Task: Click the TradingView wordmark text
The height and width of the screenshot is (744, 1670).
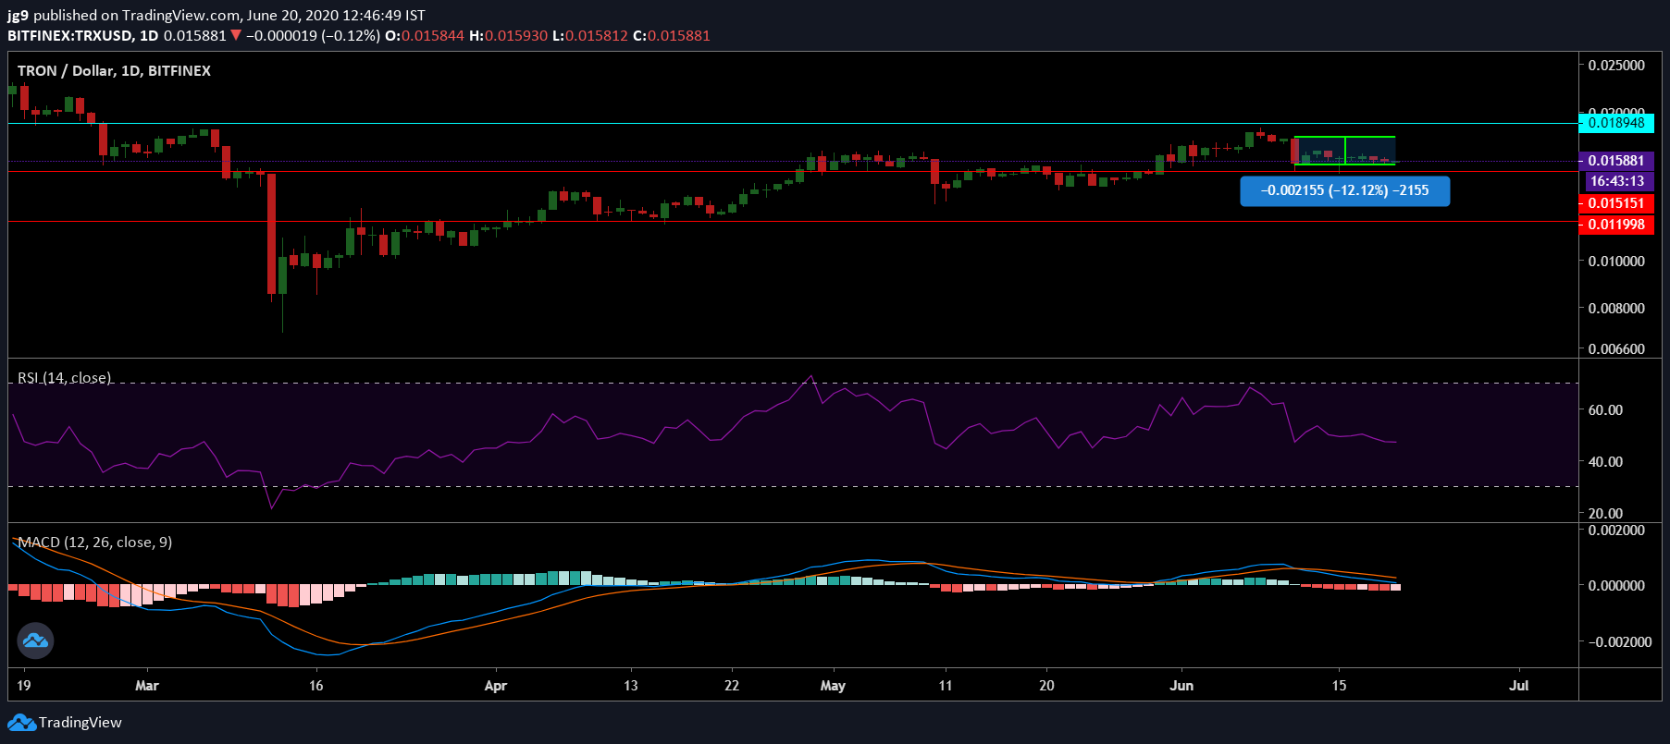Action: click(x=80, y=722)
